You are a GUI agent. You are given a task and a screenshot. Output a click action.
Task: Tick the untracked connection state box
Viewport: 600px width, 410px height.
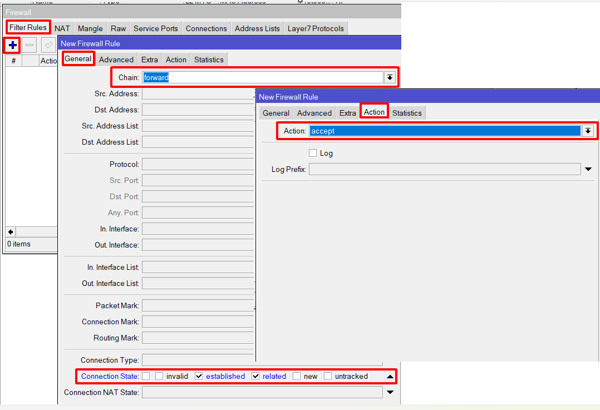click(x=328, y=376)
